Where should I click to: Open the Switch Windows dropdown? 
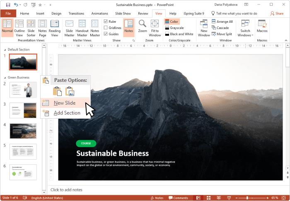(245, 28)
